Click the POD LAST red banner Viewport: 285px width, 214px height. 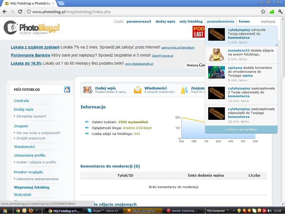pos(199,32)
